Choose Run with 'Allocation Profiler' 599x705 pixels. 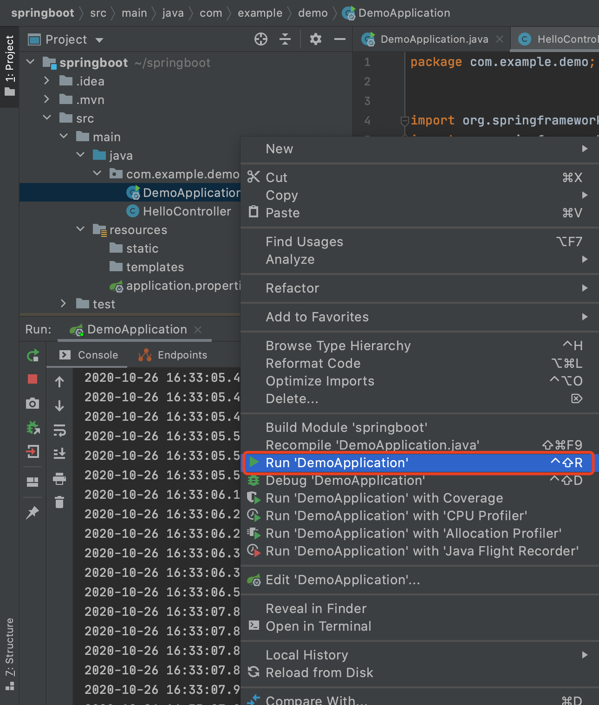tap(419, 533)
